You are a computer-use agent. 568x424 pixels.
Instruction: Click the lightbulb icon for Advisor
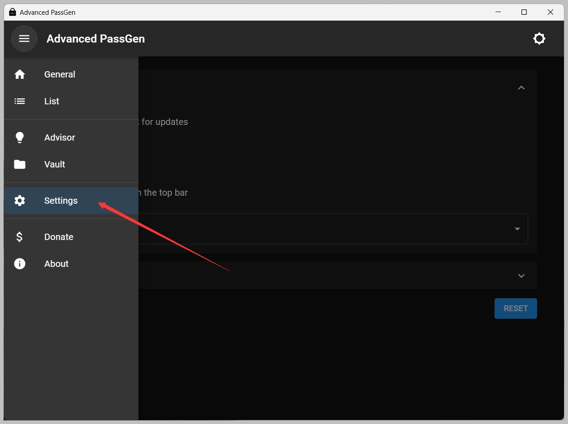coord(20,137)
